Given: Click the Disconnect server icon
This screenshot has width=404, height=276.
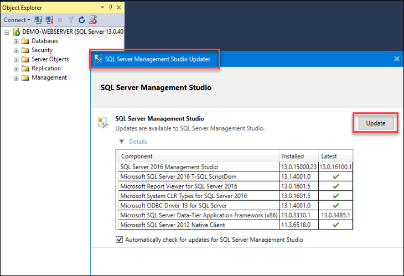Looking at the screenshot, I should click(49, 20).
